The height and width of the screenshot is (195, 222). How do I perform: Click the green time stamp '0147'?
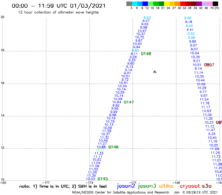point(129,102)
